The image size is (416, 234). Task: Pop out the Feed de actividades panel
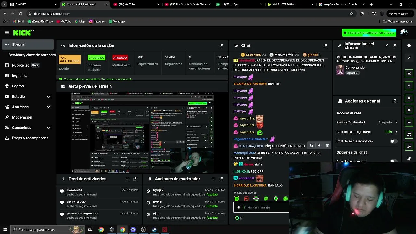tap(135, 179)
